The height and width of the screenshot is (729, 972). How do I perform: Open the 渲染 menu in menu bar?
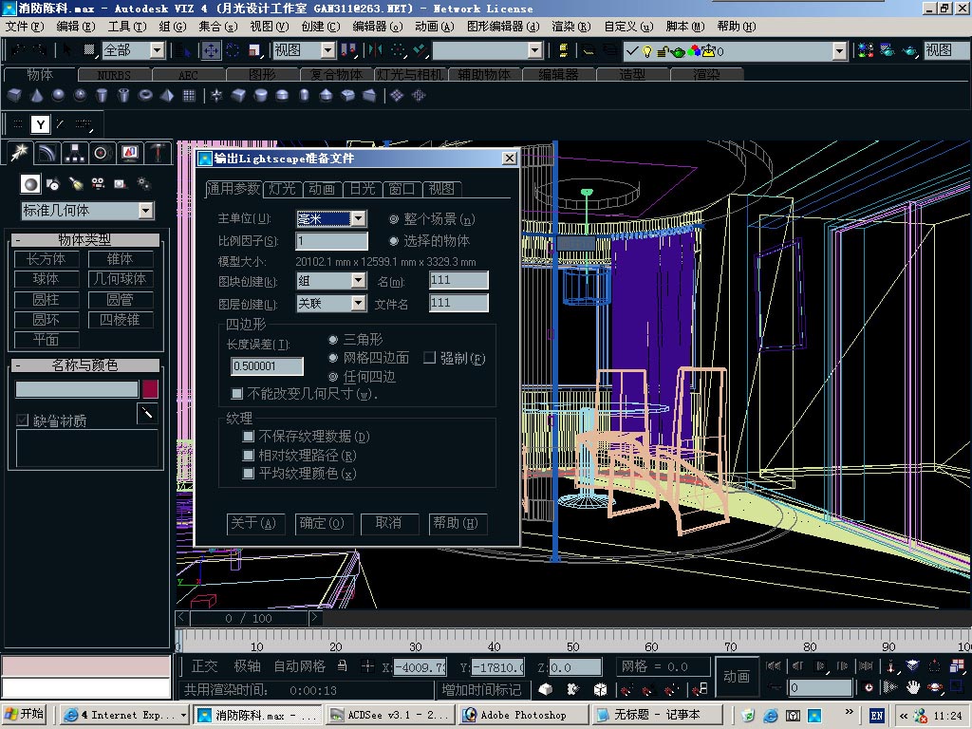(x=571, y=27)
